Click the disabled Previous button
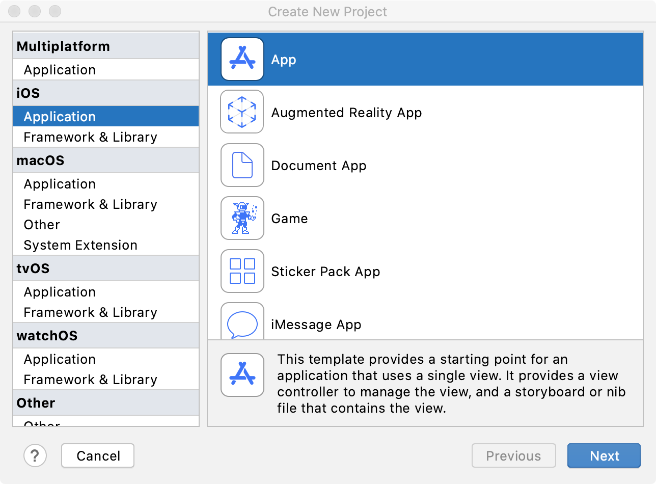The width and height of the screenshot is (656, 484). coord(513,455)
